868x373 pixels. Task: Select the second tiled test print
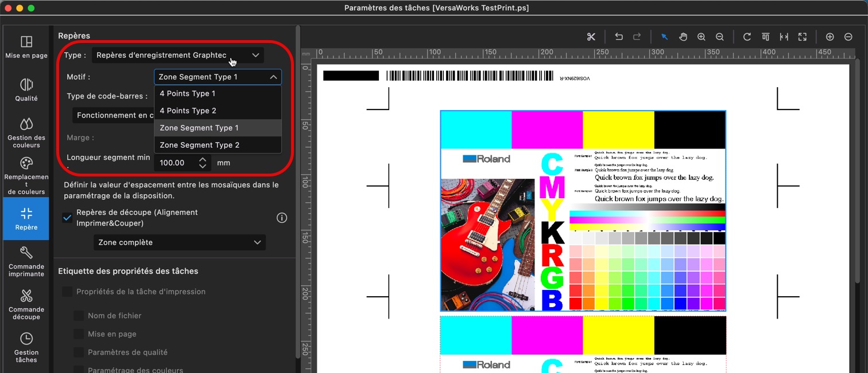[583, 344]
